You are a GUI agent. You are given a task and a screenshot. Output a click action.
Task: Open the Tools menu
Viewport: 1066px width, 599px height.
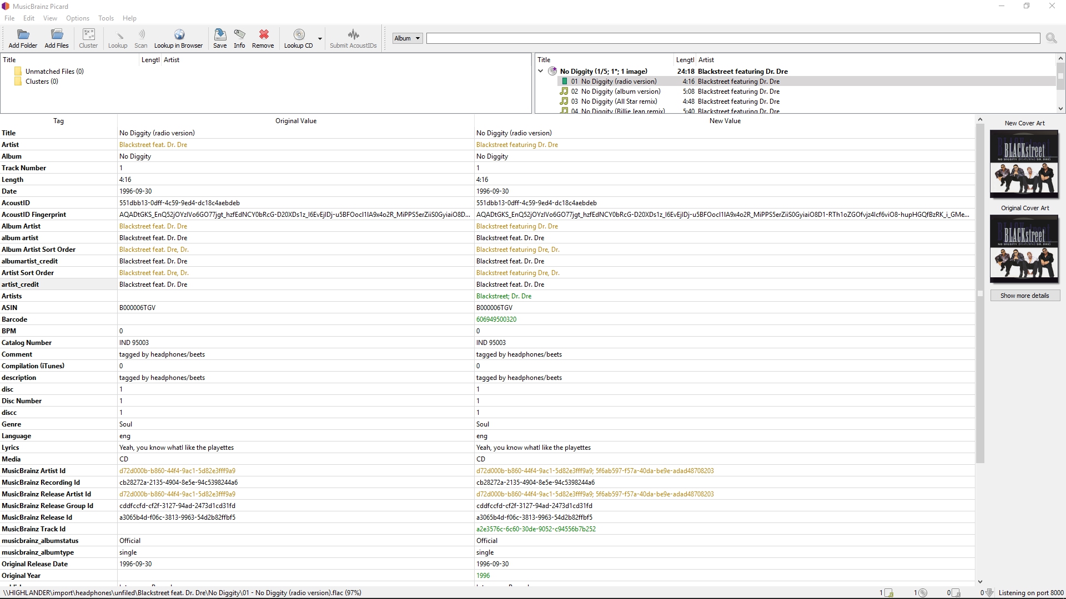[x=105, y=18]
